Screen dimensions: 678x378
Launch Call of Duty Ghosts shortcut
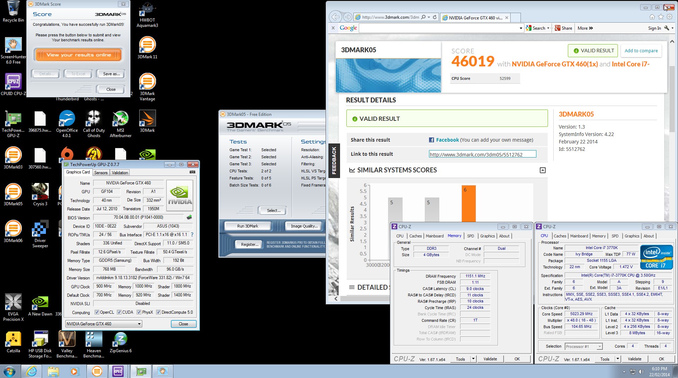pyautogui.click(x=94, y=124)
